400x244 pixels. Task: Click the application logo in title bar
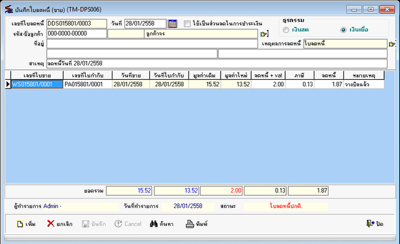point(9,9)
